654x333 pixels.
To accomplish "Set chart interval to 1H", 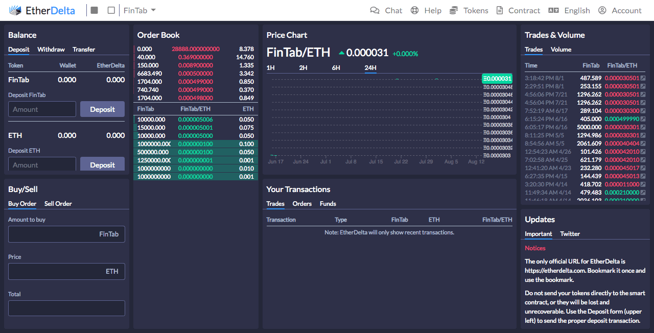I will point(271,68).
